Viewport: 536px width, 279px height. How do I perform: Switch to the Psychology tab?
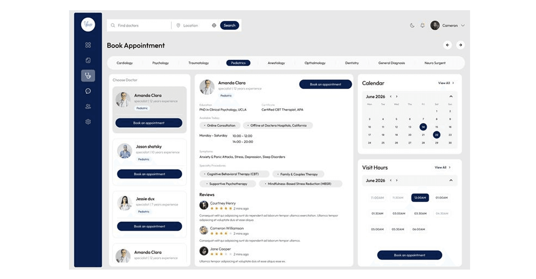pos(160,63)
